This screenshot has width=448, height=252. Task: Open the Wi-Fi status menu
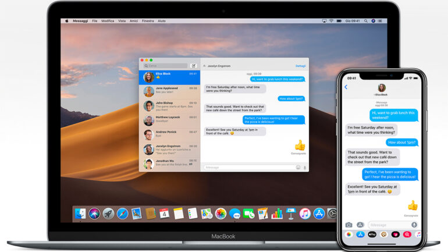point(331,21)
